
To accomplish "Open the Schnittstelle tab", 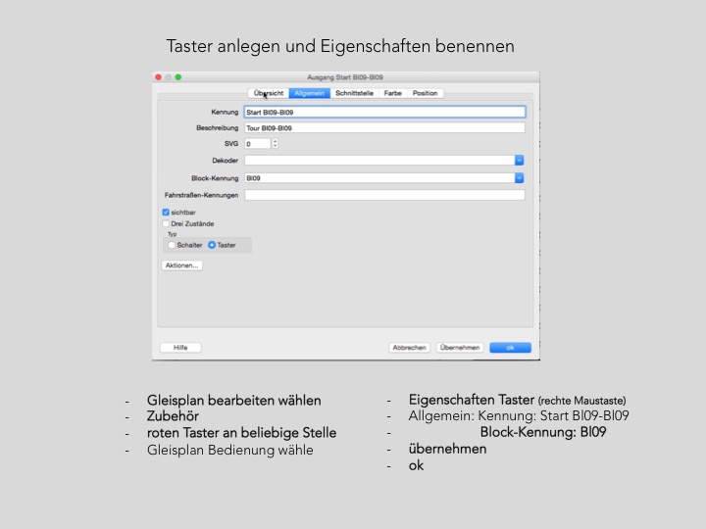I will point(354,93).
